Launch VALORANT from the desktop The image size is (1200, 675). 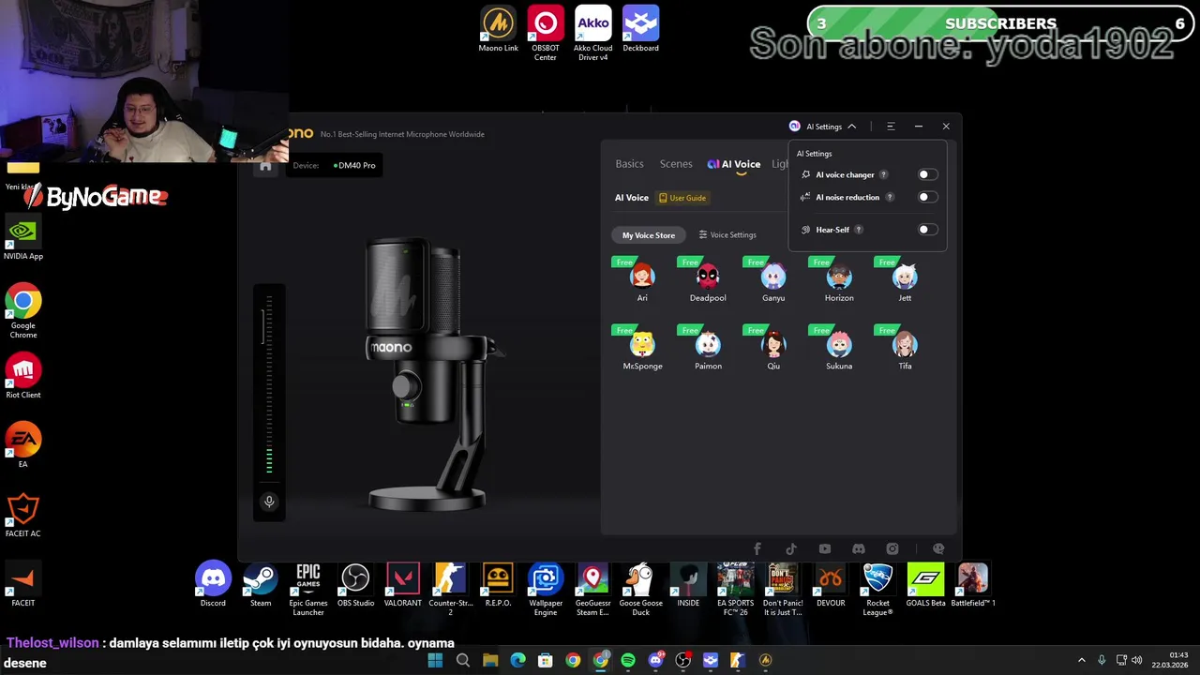coord(403,585)
